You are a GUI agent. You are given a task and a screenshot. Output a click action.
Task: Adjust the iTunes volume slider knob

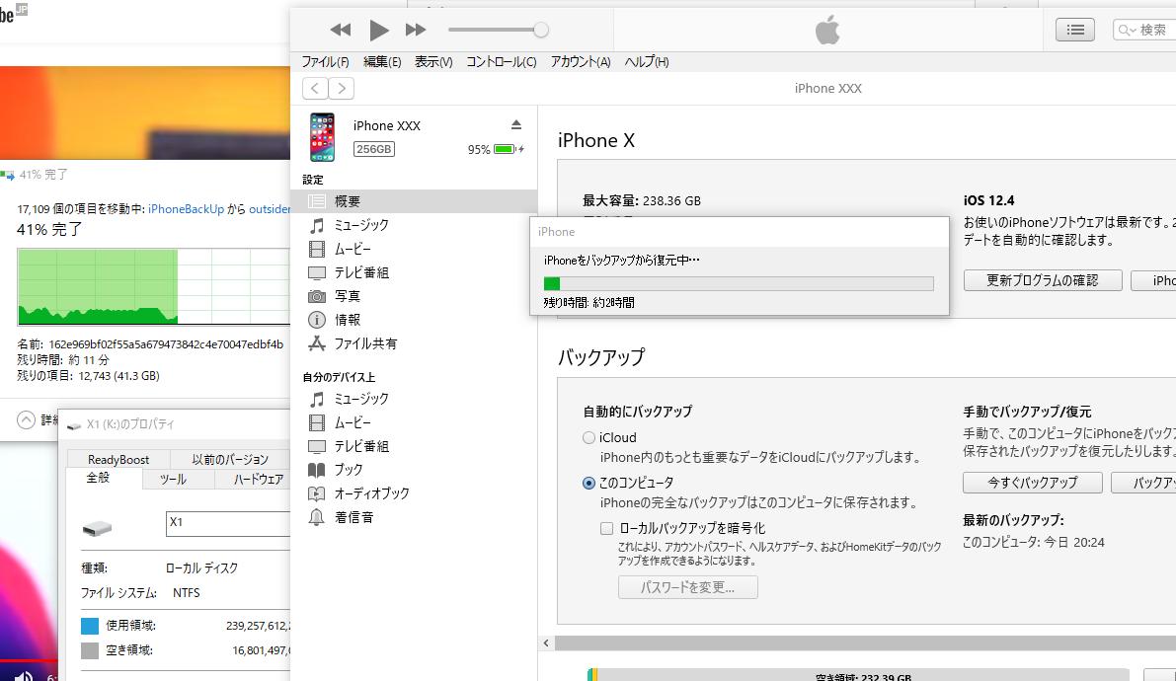[541, 30]
